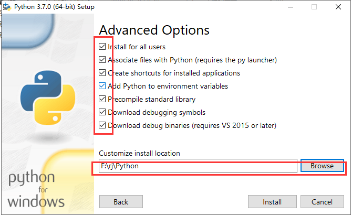Click the install location path field
The image size is (352, 216).
click(198, 166)
